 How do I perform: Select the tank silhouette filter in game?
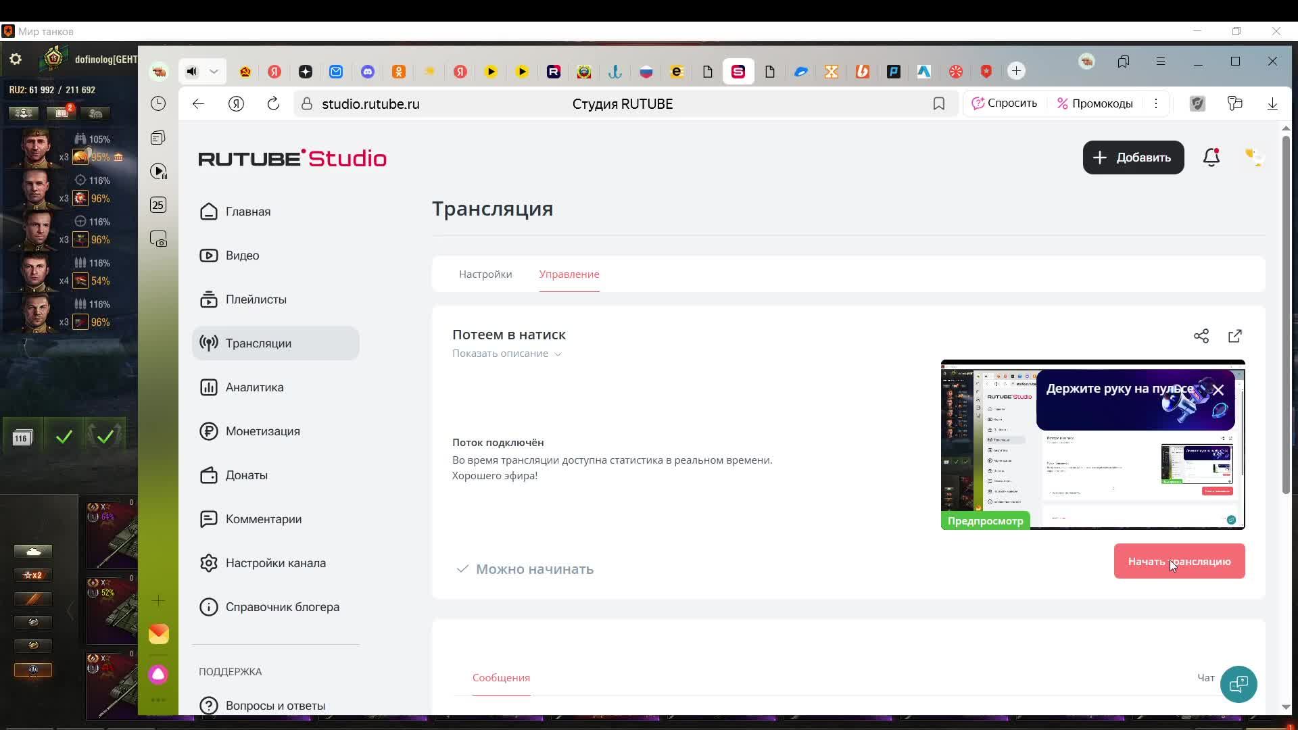(x=32, y=552)
